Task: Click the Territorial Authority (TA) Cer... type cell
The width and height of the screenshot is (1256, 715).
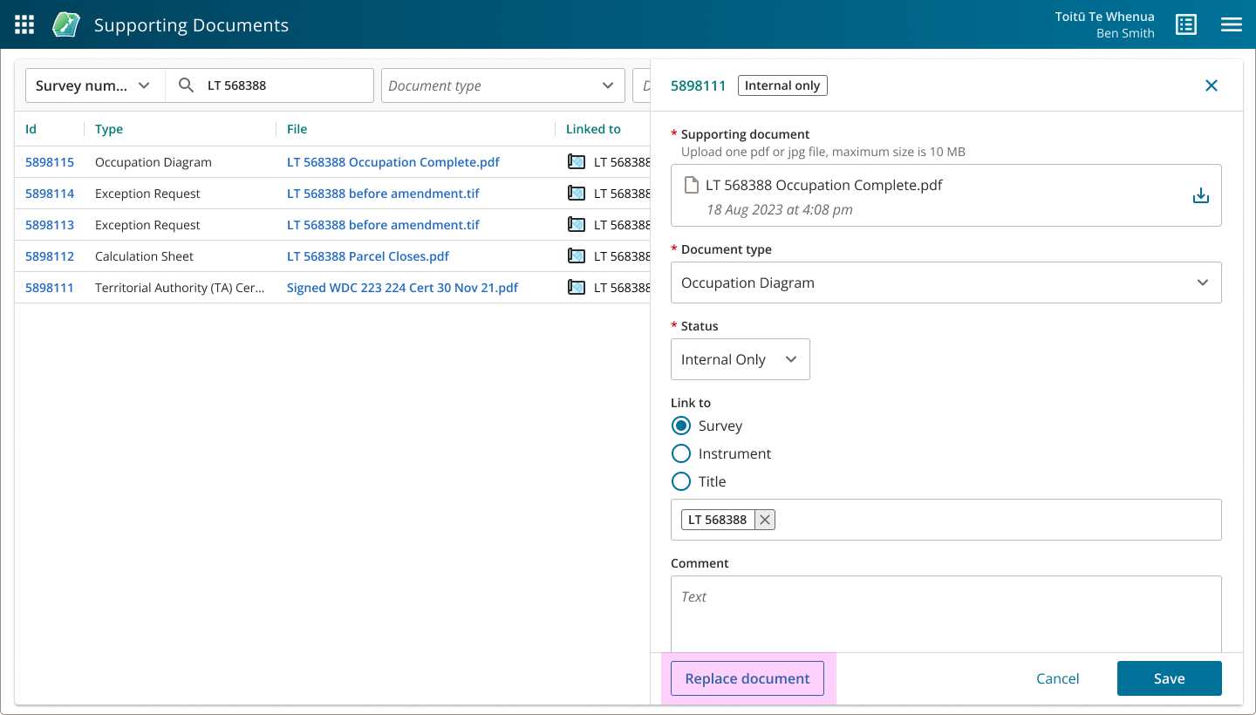Action: (180, 288)
